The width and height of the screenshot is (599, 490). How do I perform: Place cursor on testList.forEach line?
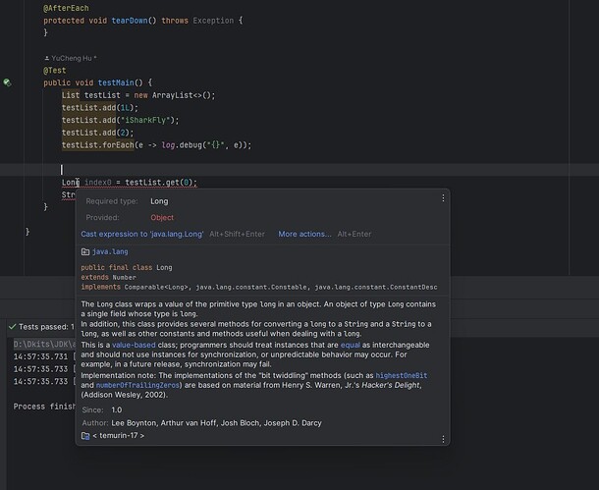pos(156,144)
